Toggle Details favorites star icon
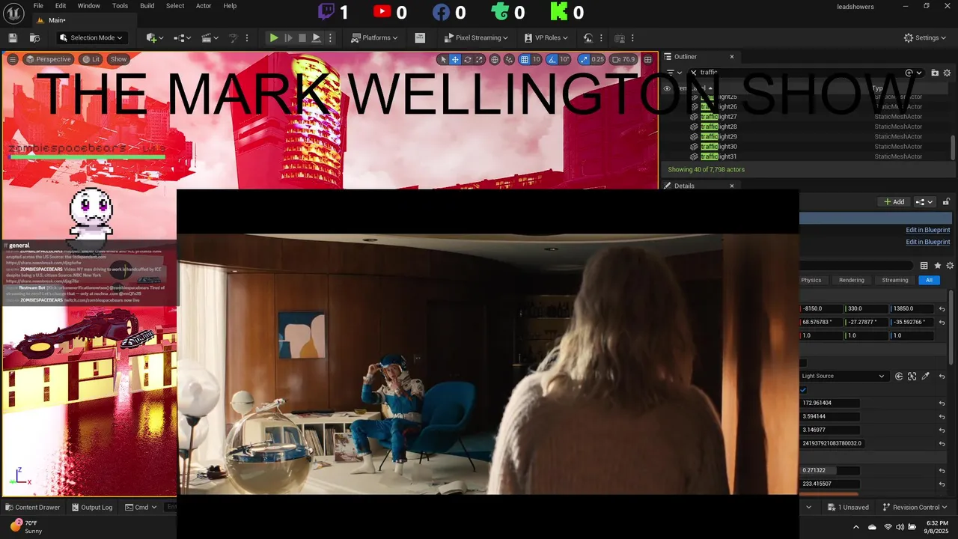958x539 pixels. coord(937,266)
